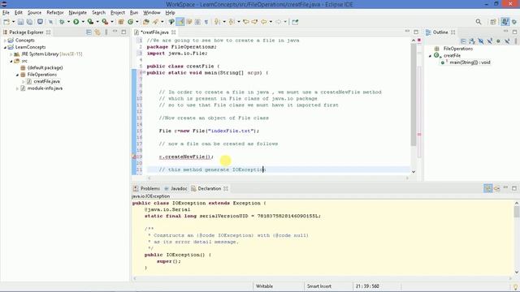Screen dimensions: 520x292
Task: Click the error marker on line 19
Action: click(x=134, y=157)
